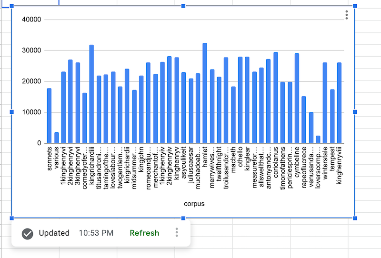381x258 pixels.
Task: Open the three-dot menu beside Refresh
Action: 177,233
